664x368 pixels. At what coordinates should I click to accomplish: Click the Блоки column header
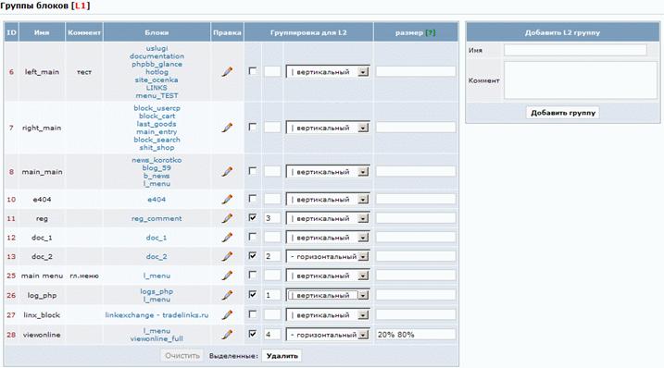[x=157, y=32]
